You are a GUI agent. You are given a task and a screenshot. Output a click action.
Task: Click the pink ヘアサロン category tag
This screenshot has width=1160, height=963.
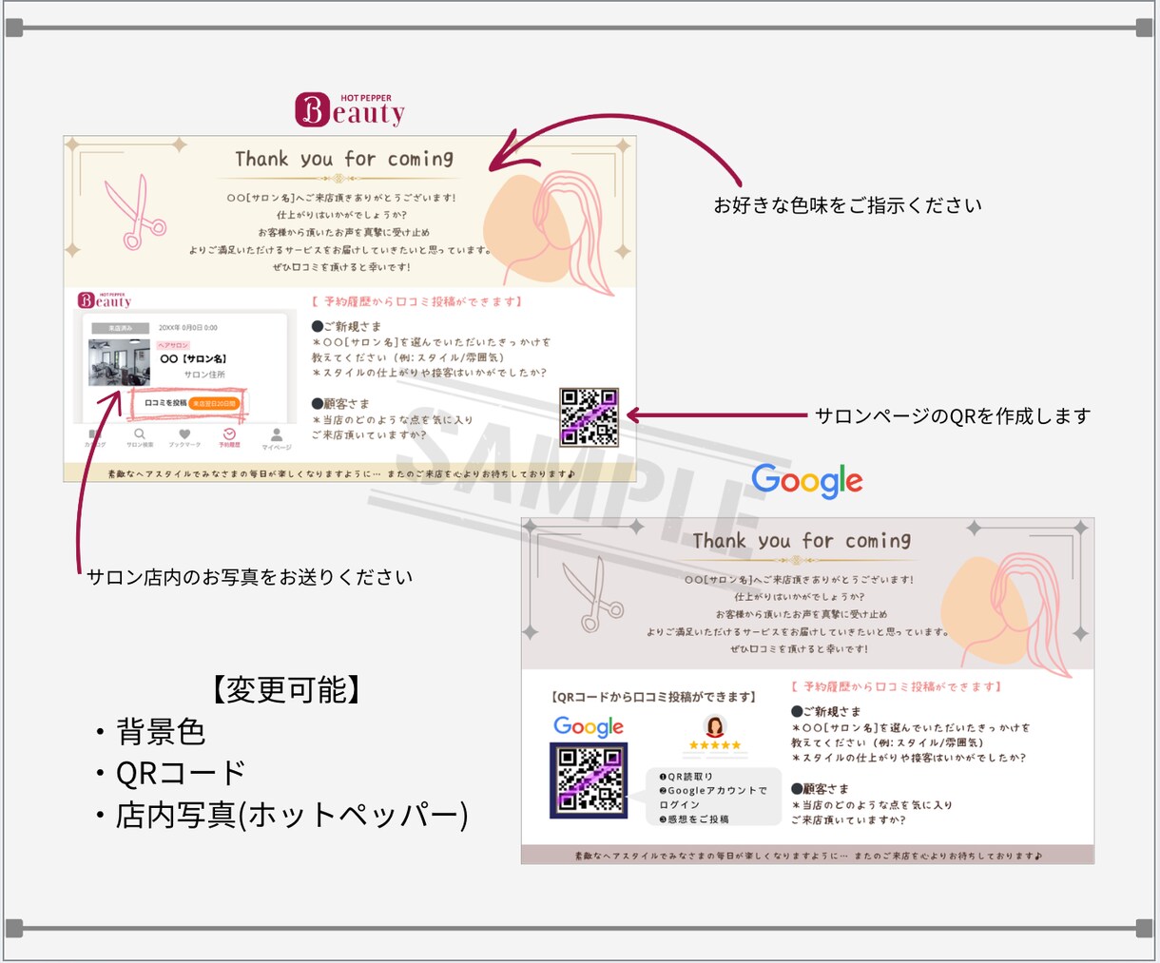click(x=173, y=345)
